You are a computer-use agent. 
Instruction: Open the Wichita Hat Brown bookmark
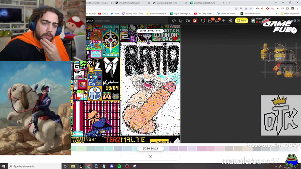click(251, 14)
